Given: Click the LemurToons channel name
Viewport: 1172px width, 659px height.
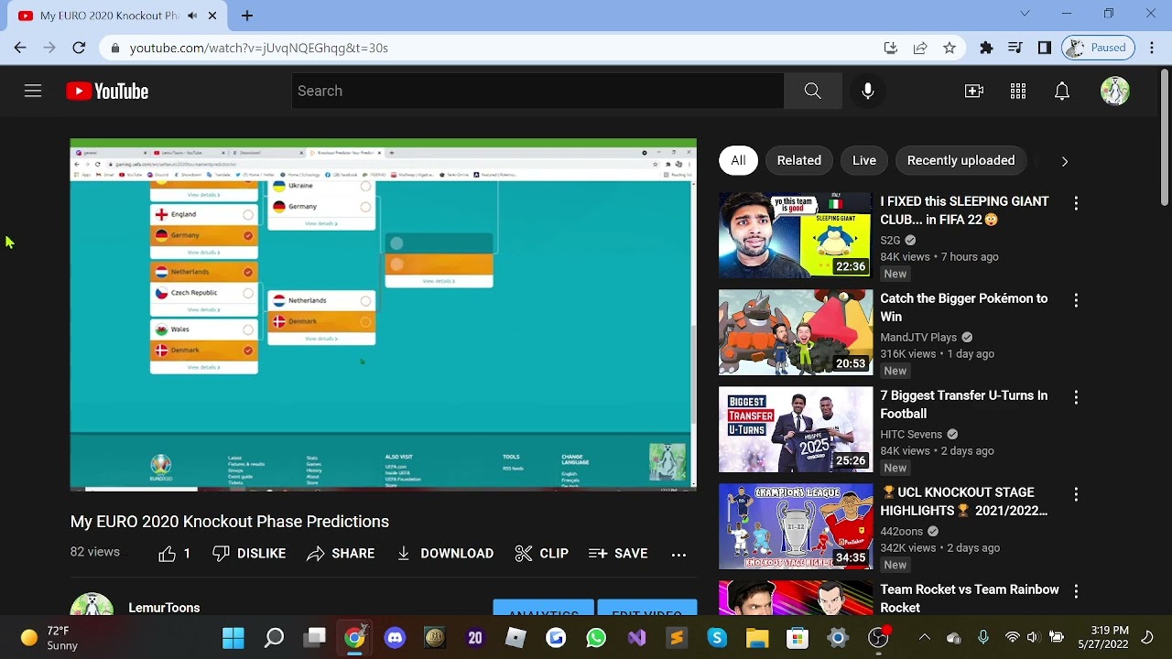Looking at the screenshot, I should click(164, 608).
